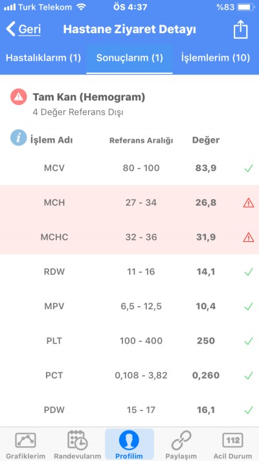Open Grafiklerim chart icon
The height and width of the screenshot is (461, 259).
pos(25,440)
